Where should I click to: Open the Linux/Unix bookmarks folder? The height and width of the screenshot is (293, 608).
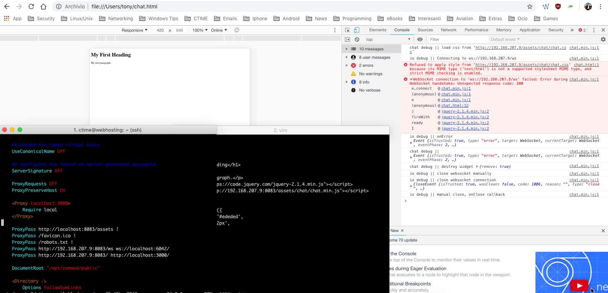click(77, 18)
